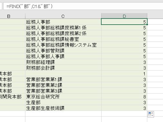Select D cell beside 営業部営業第2課

tap(124, 85)
